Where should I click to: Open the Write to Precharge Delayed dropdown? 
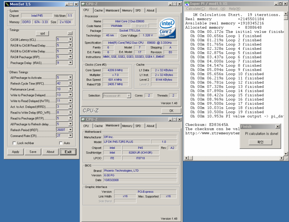70,95
